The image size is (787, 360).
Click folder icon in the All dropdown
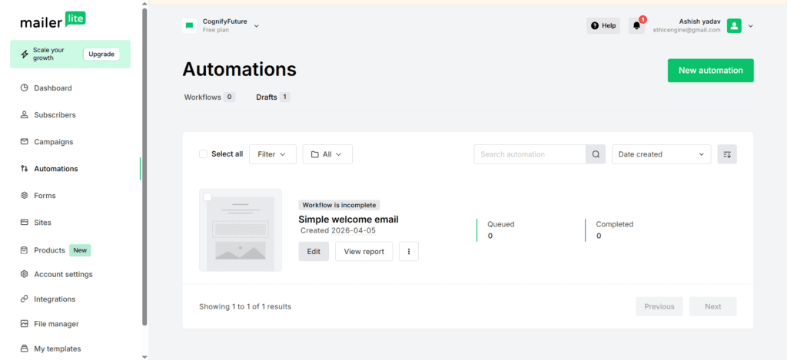click(315, 154)
